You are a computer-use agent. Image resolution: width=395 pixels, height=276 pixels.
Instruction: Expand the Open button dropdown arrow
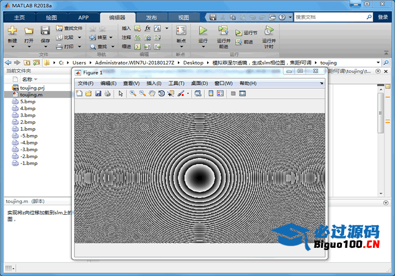click(x=29, y=47)
